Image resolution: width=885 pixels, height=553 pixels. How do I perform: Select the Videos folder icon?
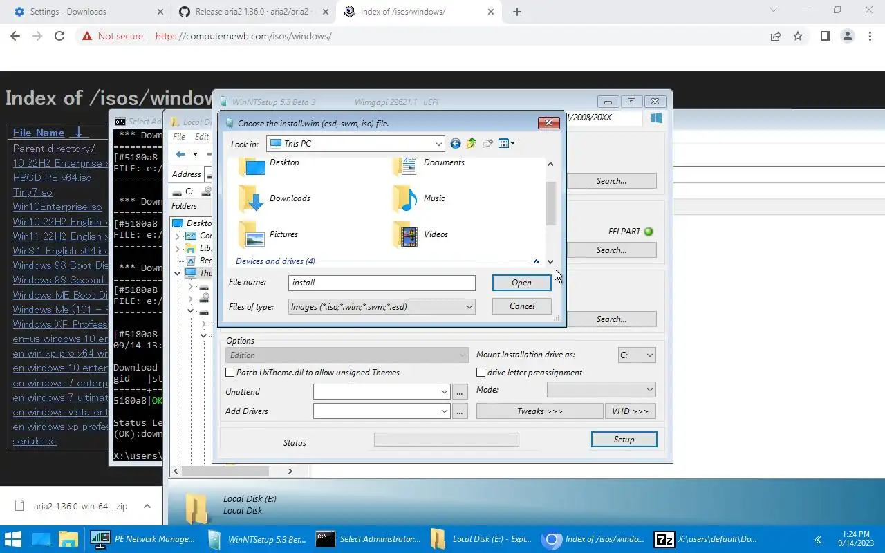tap(405, 234)
